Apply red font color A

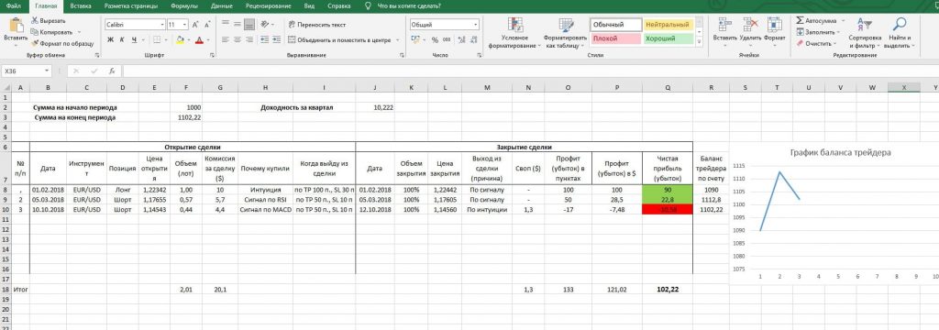pos(199,40)
